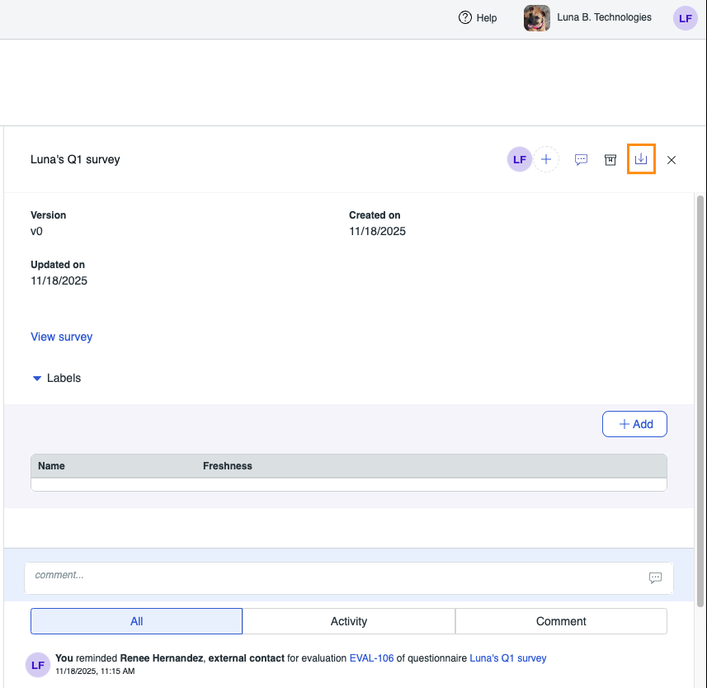The width and height of the screenshot is (707, 688).
Task: Open the EVAL-106 evaluation link
Action: tap(371, 658)
